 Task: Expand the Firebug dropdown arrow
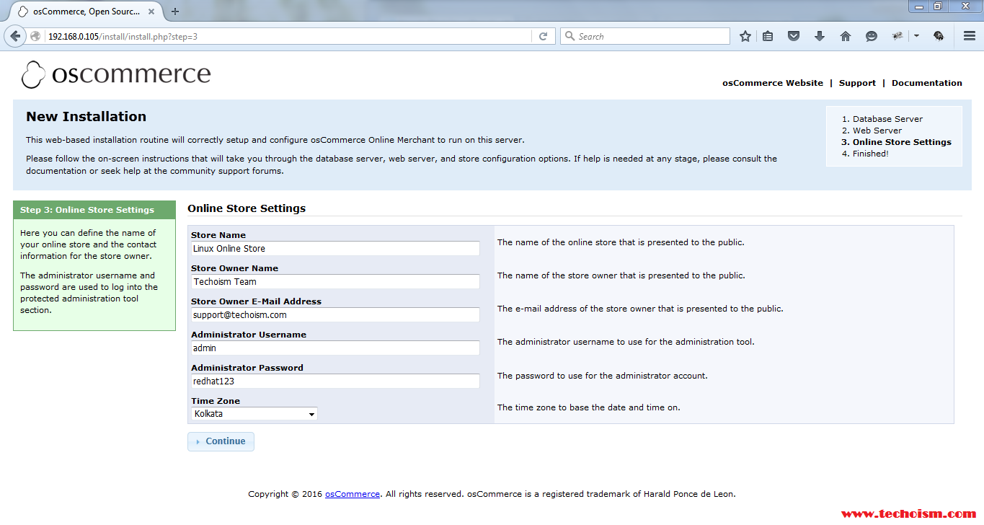click(916, 36)
